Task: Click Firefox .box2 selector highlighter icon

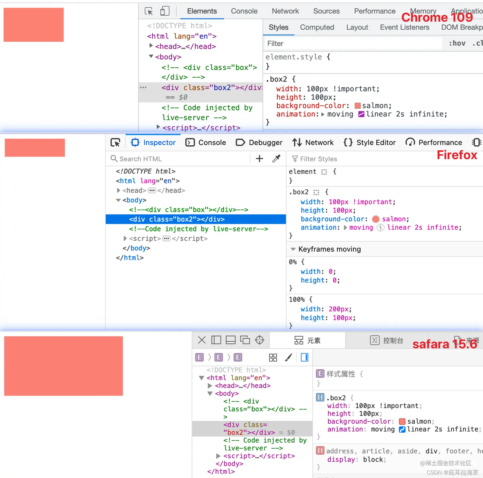Action: pos(316,192)
